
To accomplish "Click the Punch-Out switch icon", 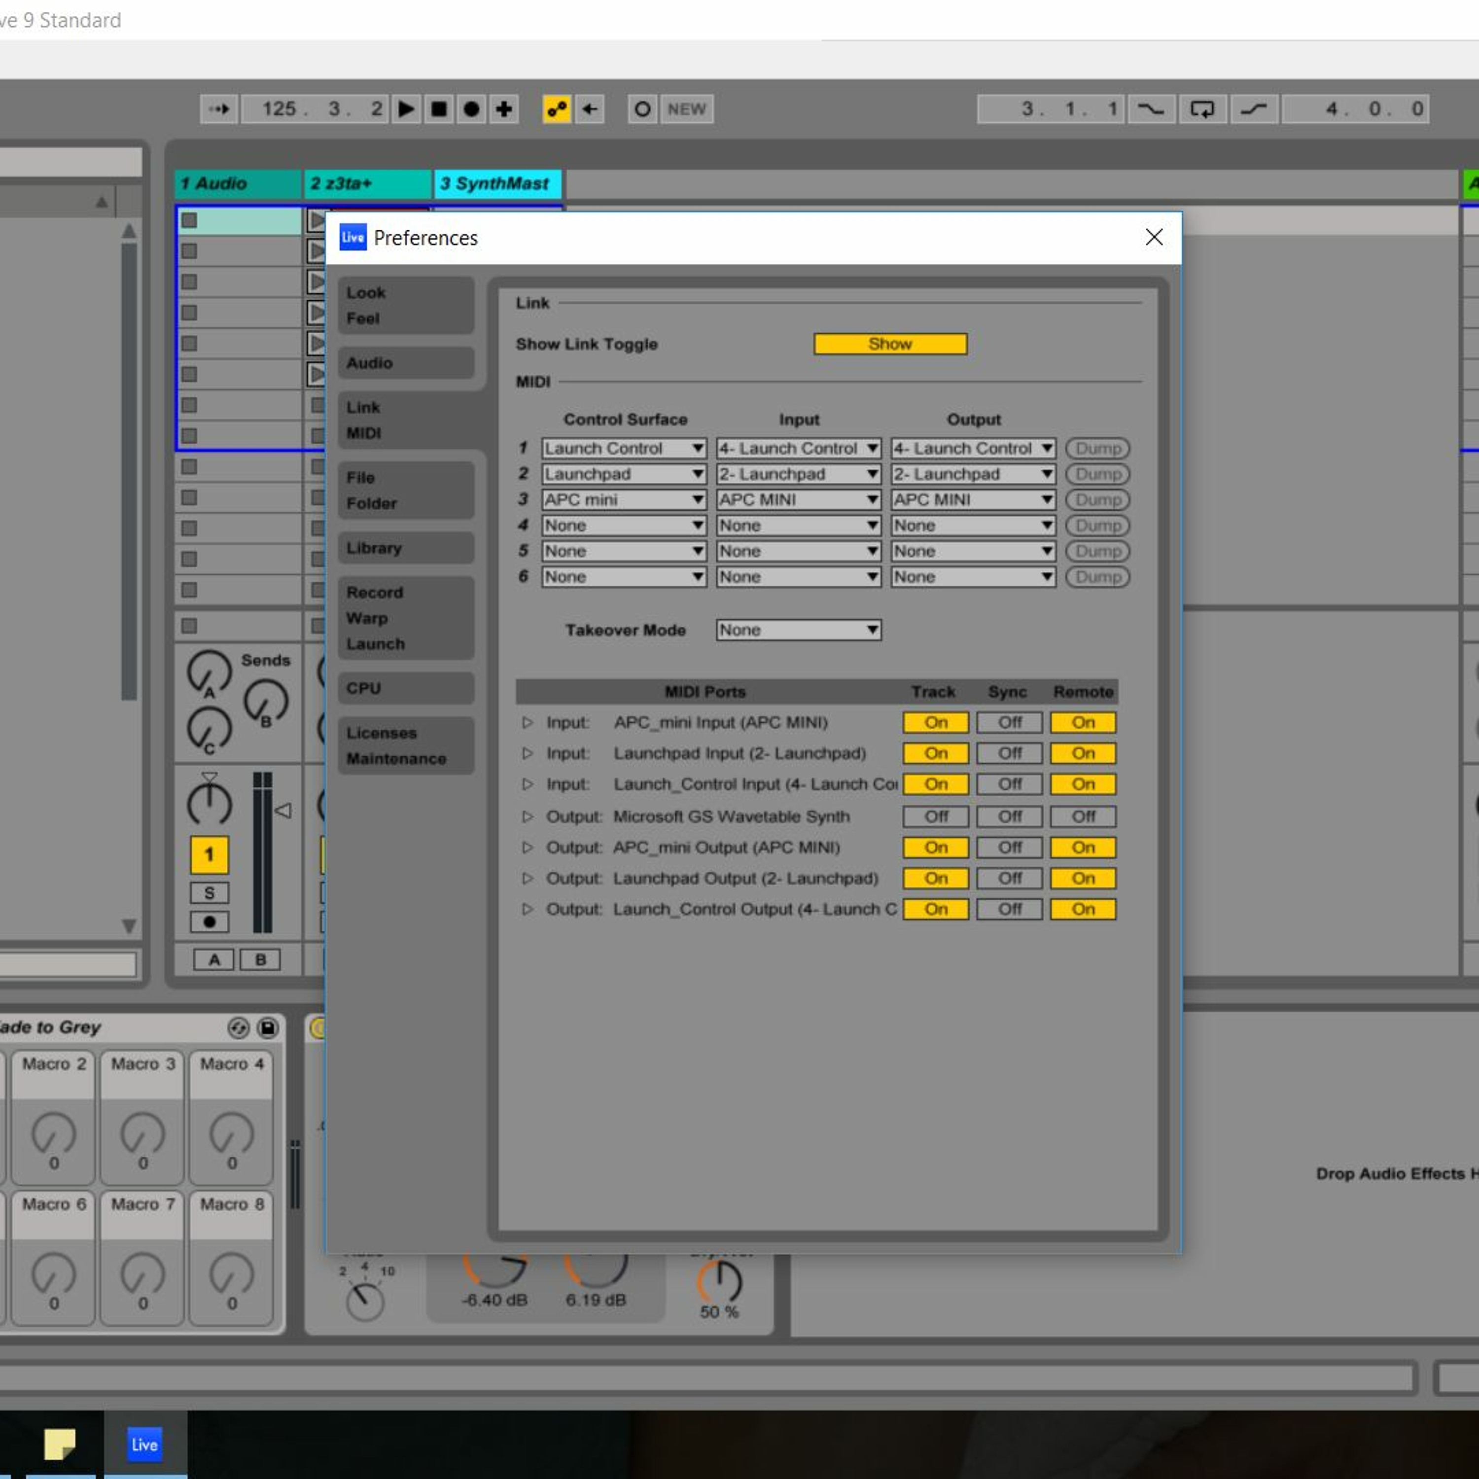I will 1253,108.
